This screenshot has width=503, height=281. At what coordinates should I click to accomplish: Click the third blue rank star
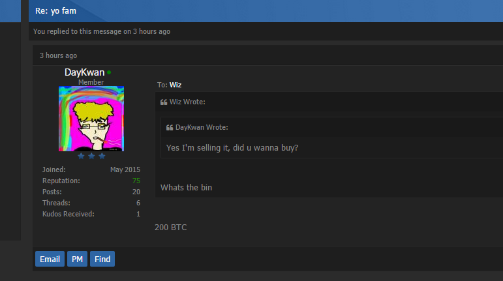[102, 156]
